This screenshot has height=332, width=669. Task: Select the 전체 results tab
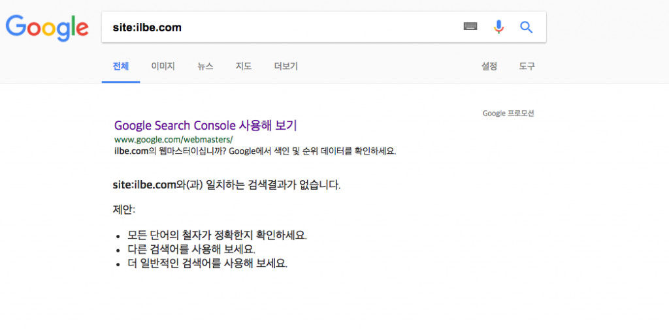pos(121,66)
